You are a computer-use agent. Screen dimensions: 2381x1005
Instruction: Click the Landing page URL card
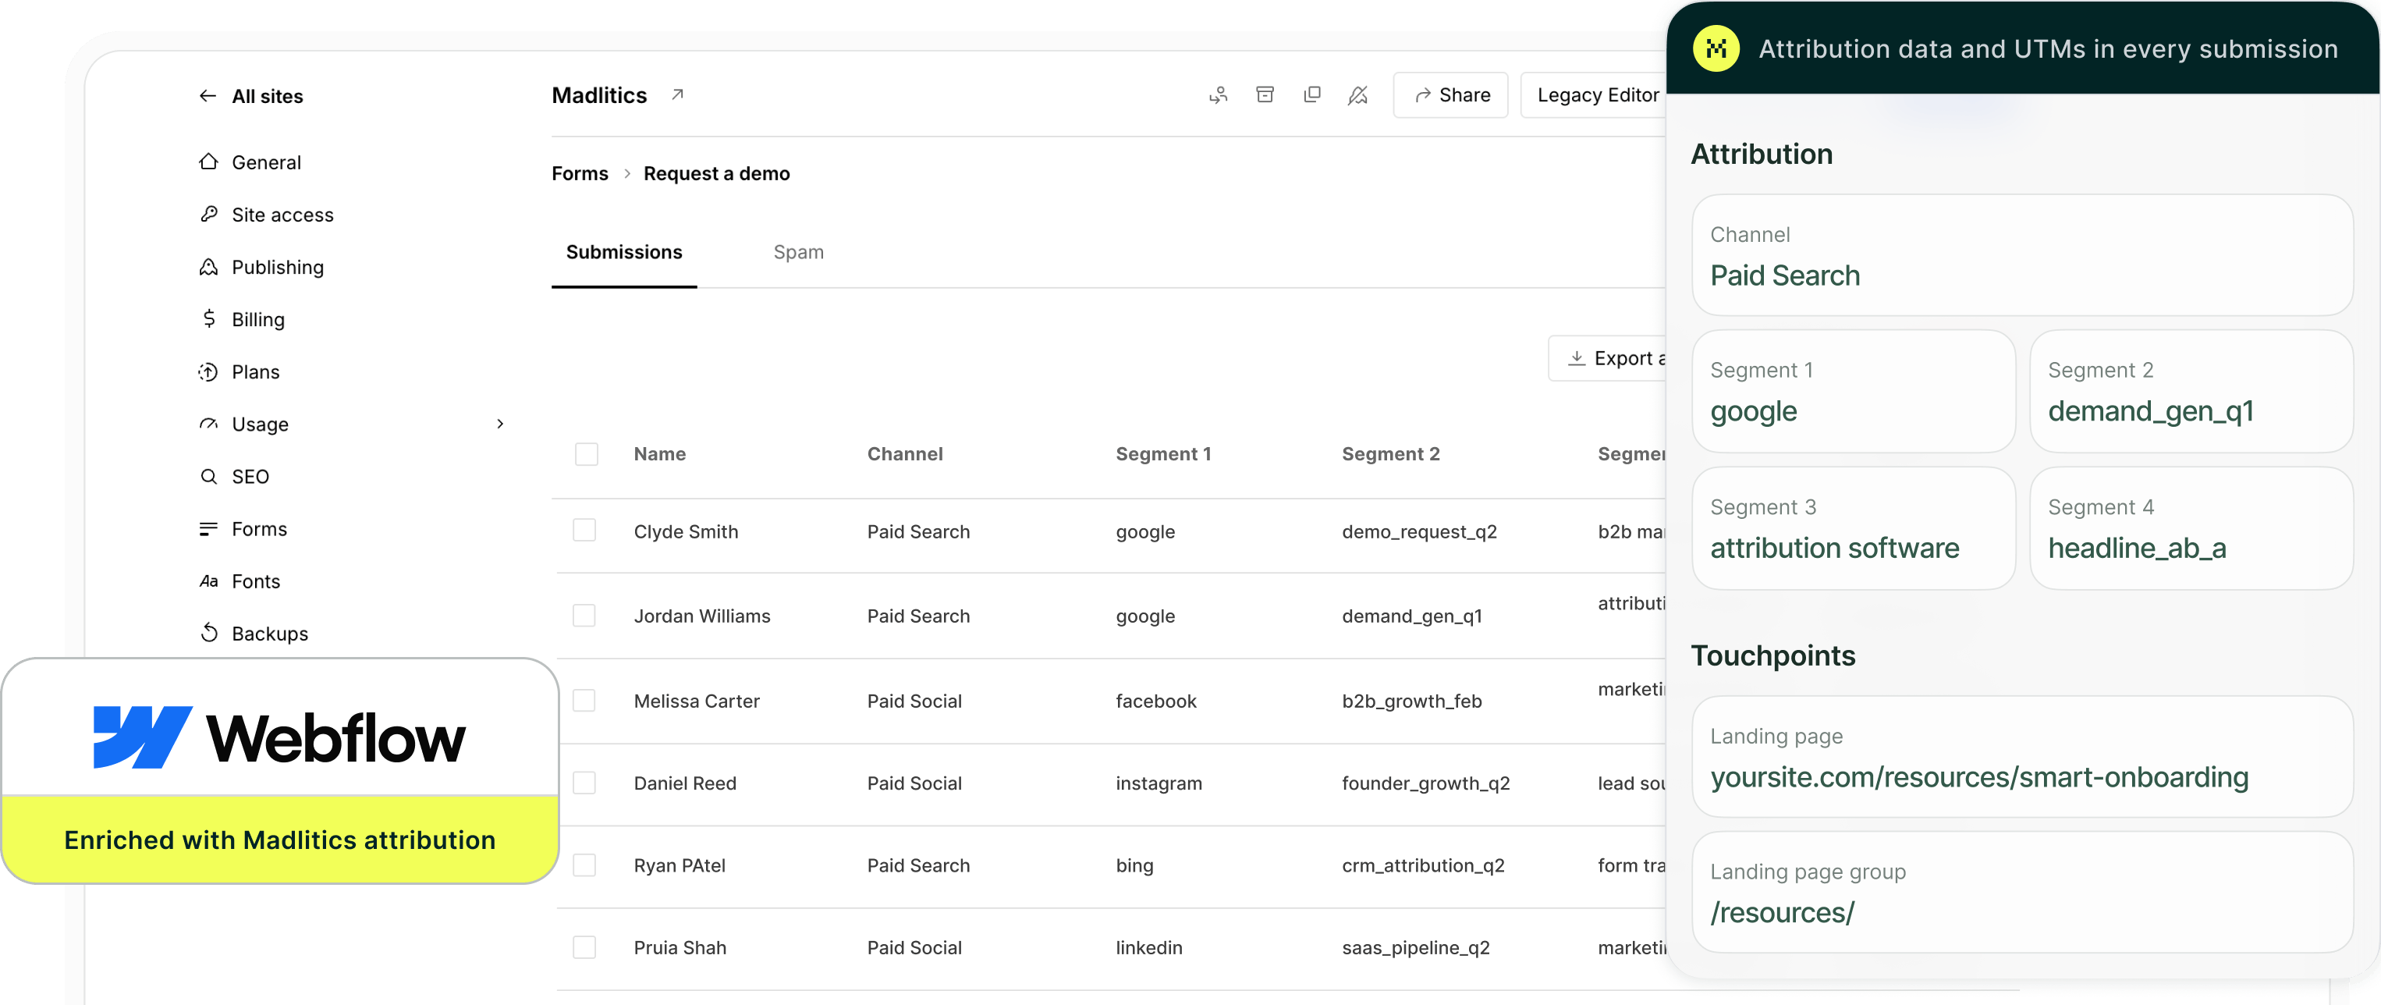click(2022, 756)
